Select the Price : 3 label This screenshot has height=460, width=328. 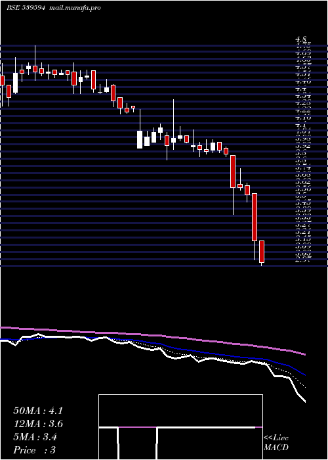[35, 450]
